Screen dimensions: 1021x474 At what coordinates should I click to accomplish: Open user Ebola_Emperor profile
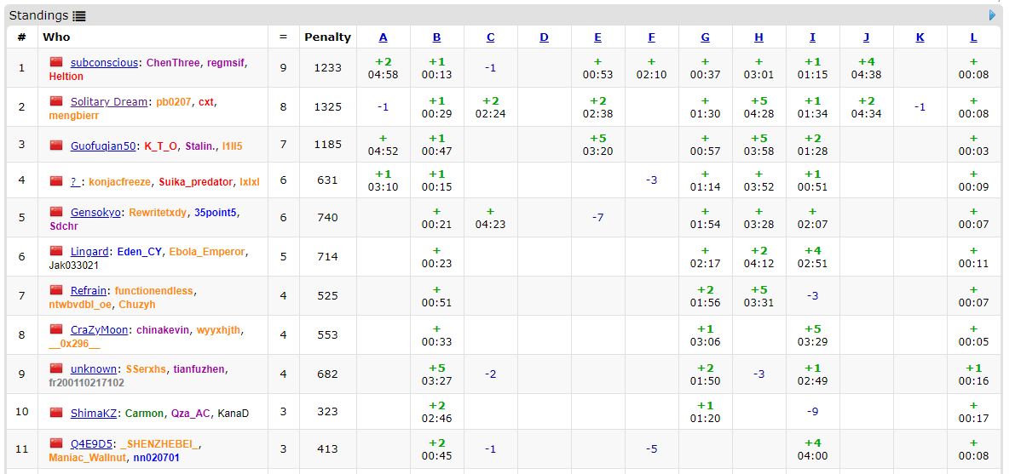[207, 252]
